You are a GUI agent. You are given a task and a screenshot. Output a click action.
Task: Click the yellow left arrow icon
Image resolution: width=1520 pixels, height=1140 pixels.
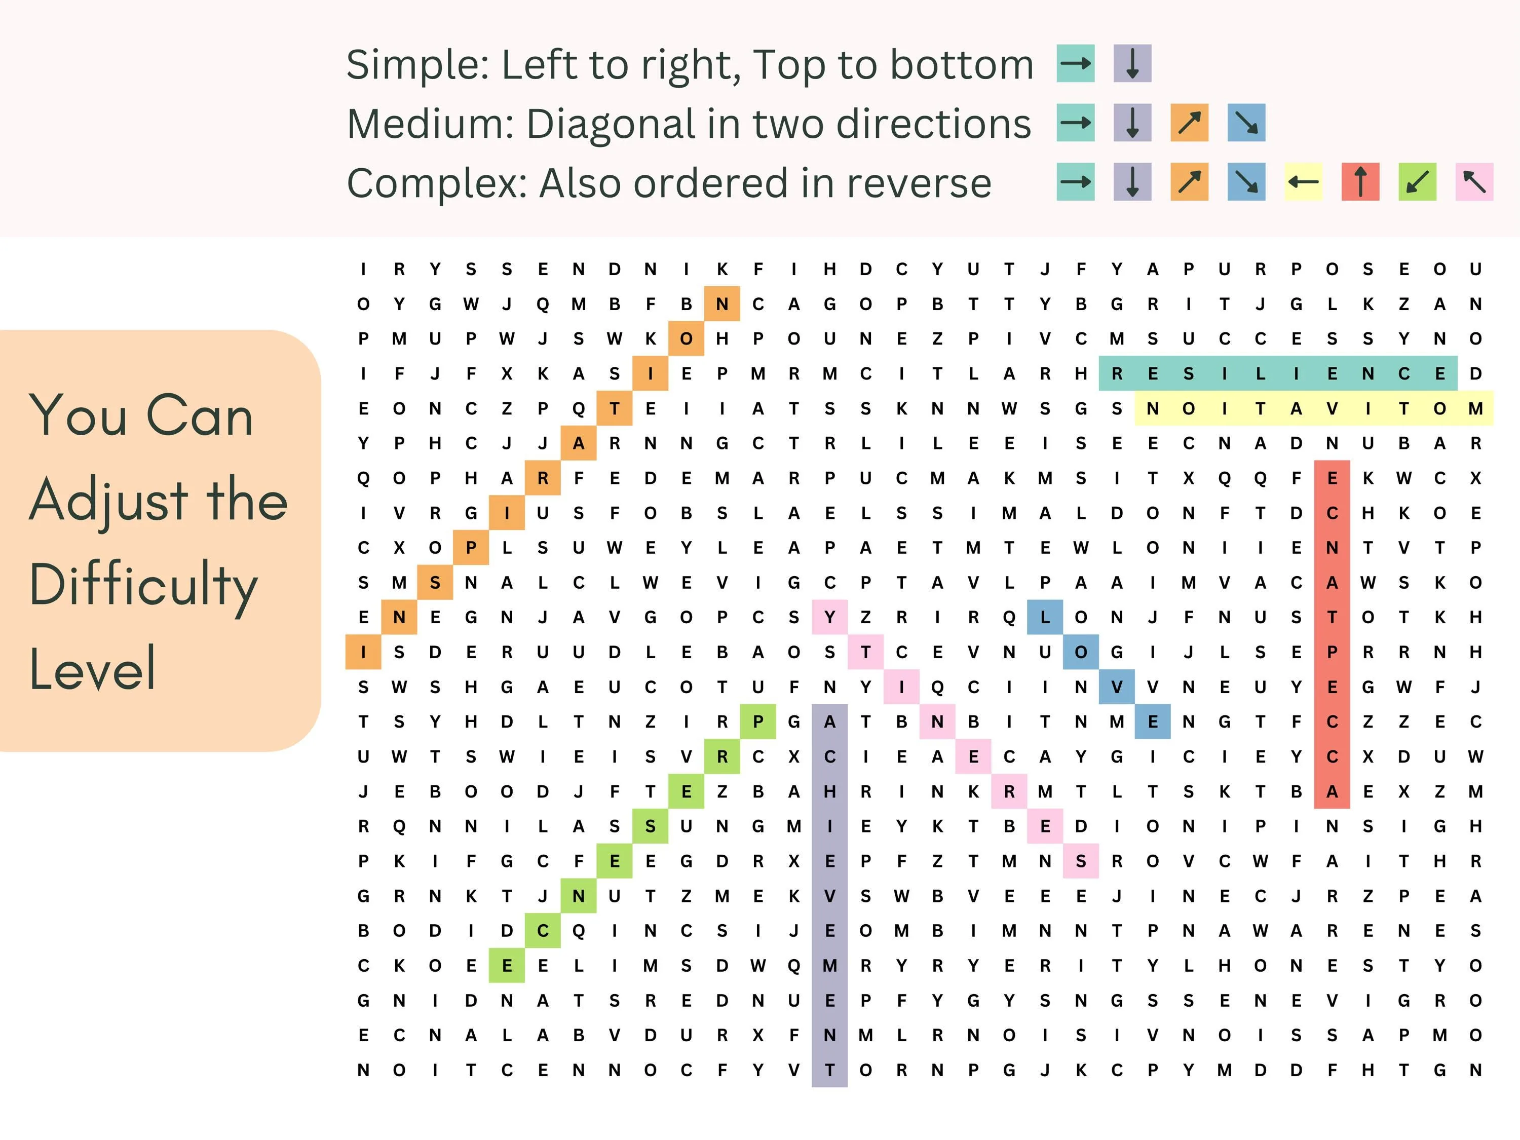pos(1304,182)
